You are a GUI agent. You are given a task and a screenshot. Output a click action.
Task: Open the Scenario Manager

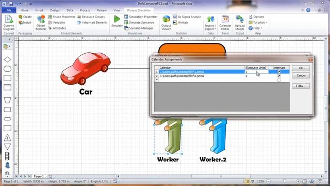[x=139, y=28]
